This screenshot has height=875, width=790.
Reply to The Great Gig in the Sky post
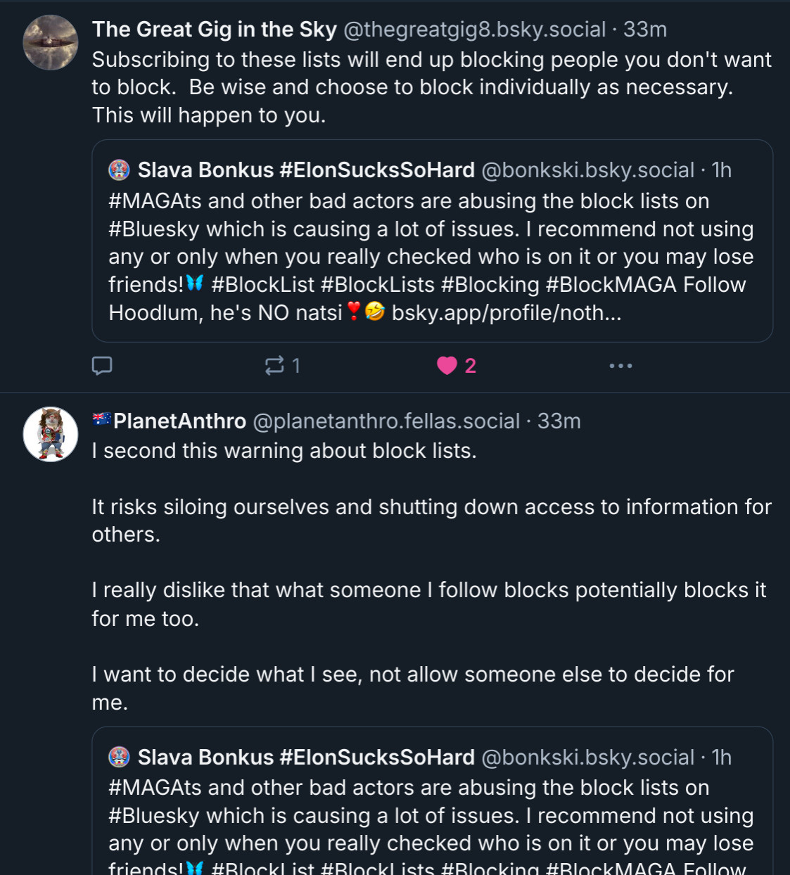pos(102,366)
